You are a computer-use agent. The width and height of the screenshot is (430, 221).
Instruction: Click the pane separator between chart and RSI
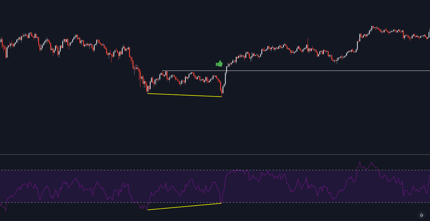click(x=215, y=154)
